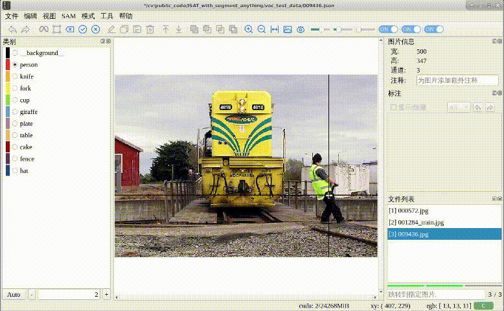Select [3] 009436.jpg in file list
504x311 pixels.
tap(444, 234)
